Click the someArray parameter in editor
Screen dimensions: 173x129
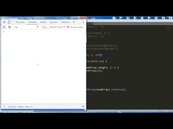pyautogui.click(x=96, y=61)
